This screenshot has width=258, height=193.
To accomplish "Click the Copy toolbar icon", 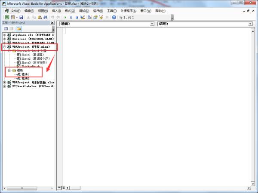I will coord(34,17).
